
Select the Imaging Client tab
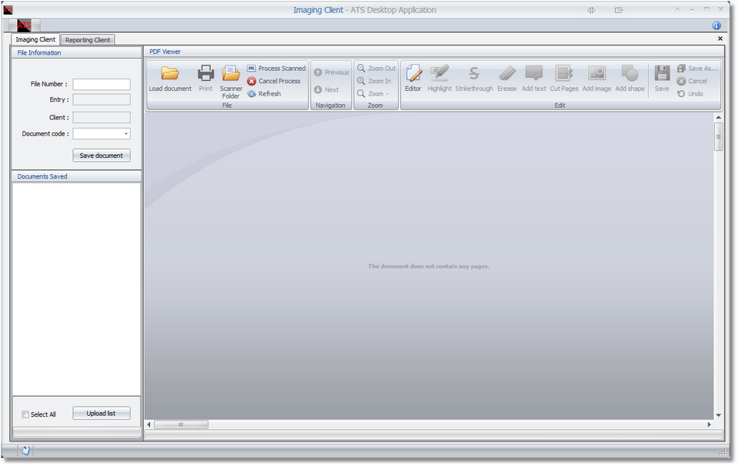(x=35, y=39)
